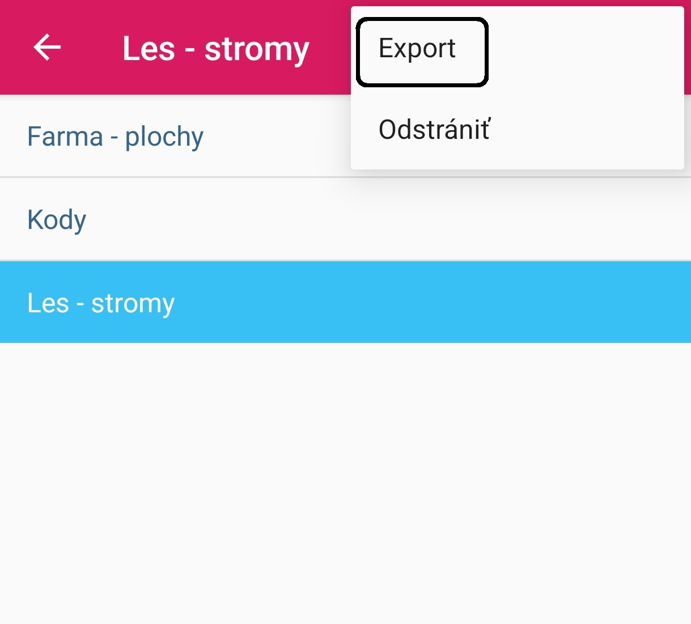Click the Kody text label
This screenshot has height=624, width=691.
click(57, 220)
